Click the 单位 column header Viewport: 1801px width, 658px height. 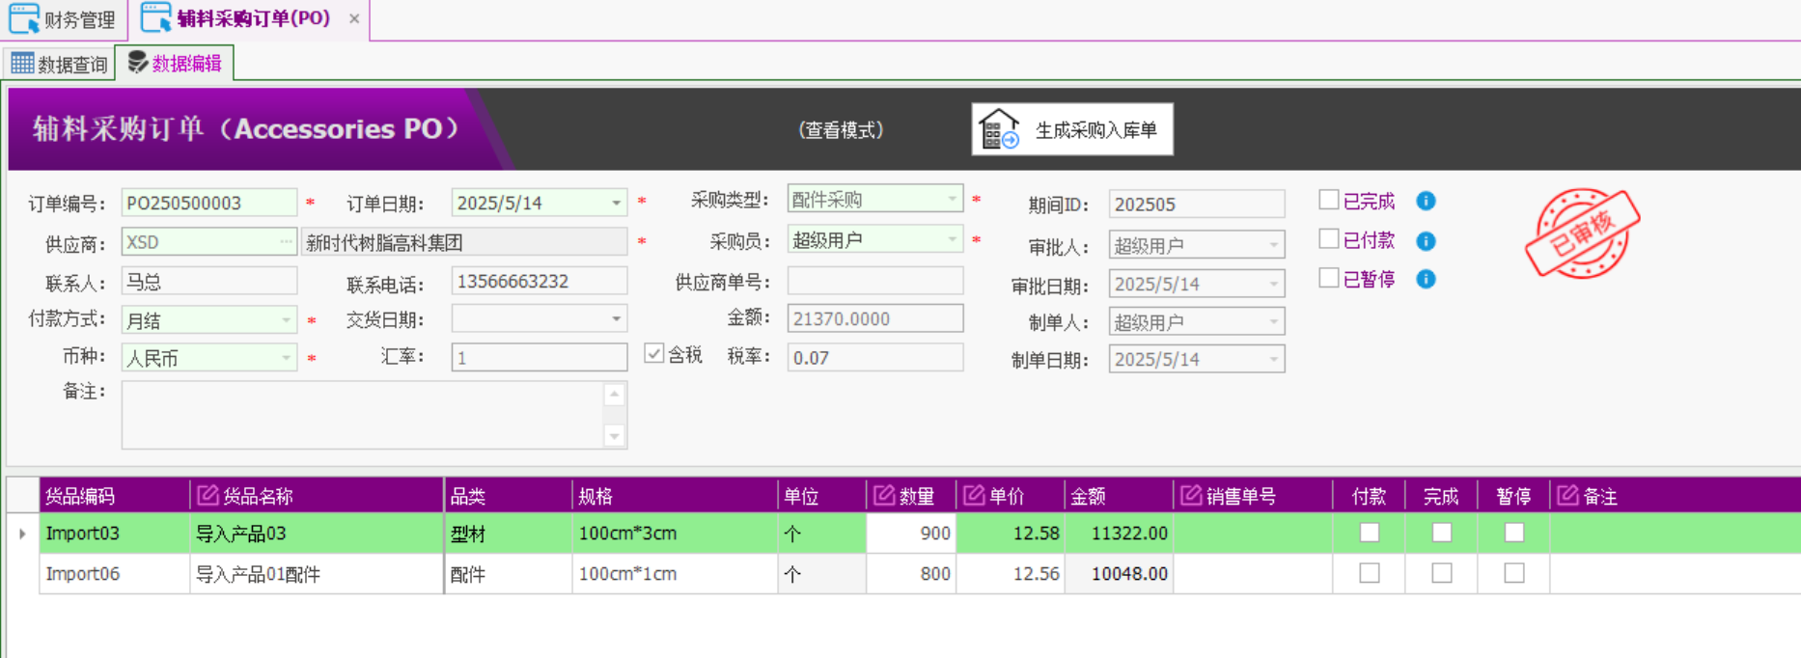822,496
